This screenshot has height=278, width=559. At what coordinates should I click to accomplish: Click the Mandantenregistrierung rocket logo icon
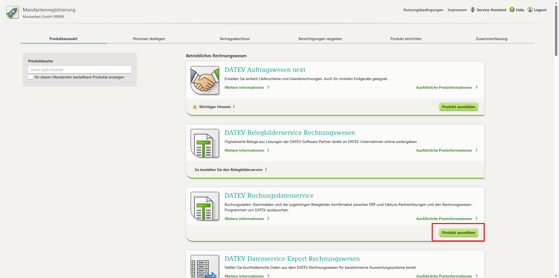(13, 13)
